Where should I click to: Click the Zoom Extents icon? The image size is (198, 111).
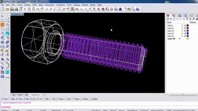(59, 9)
